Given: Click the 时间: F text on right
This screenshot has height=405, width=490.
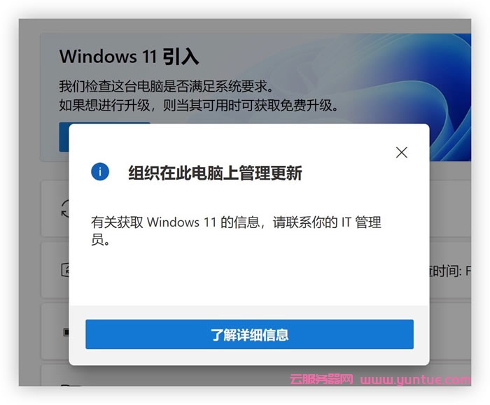Looking at the screenshot, I should click(450, 271).
